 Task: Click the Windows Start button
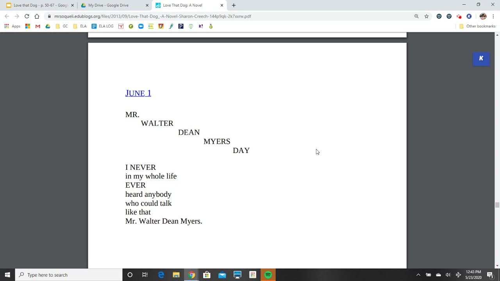[7, 275]
